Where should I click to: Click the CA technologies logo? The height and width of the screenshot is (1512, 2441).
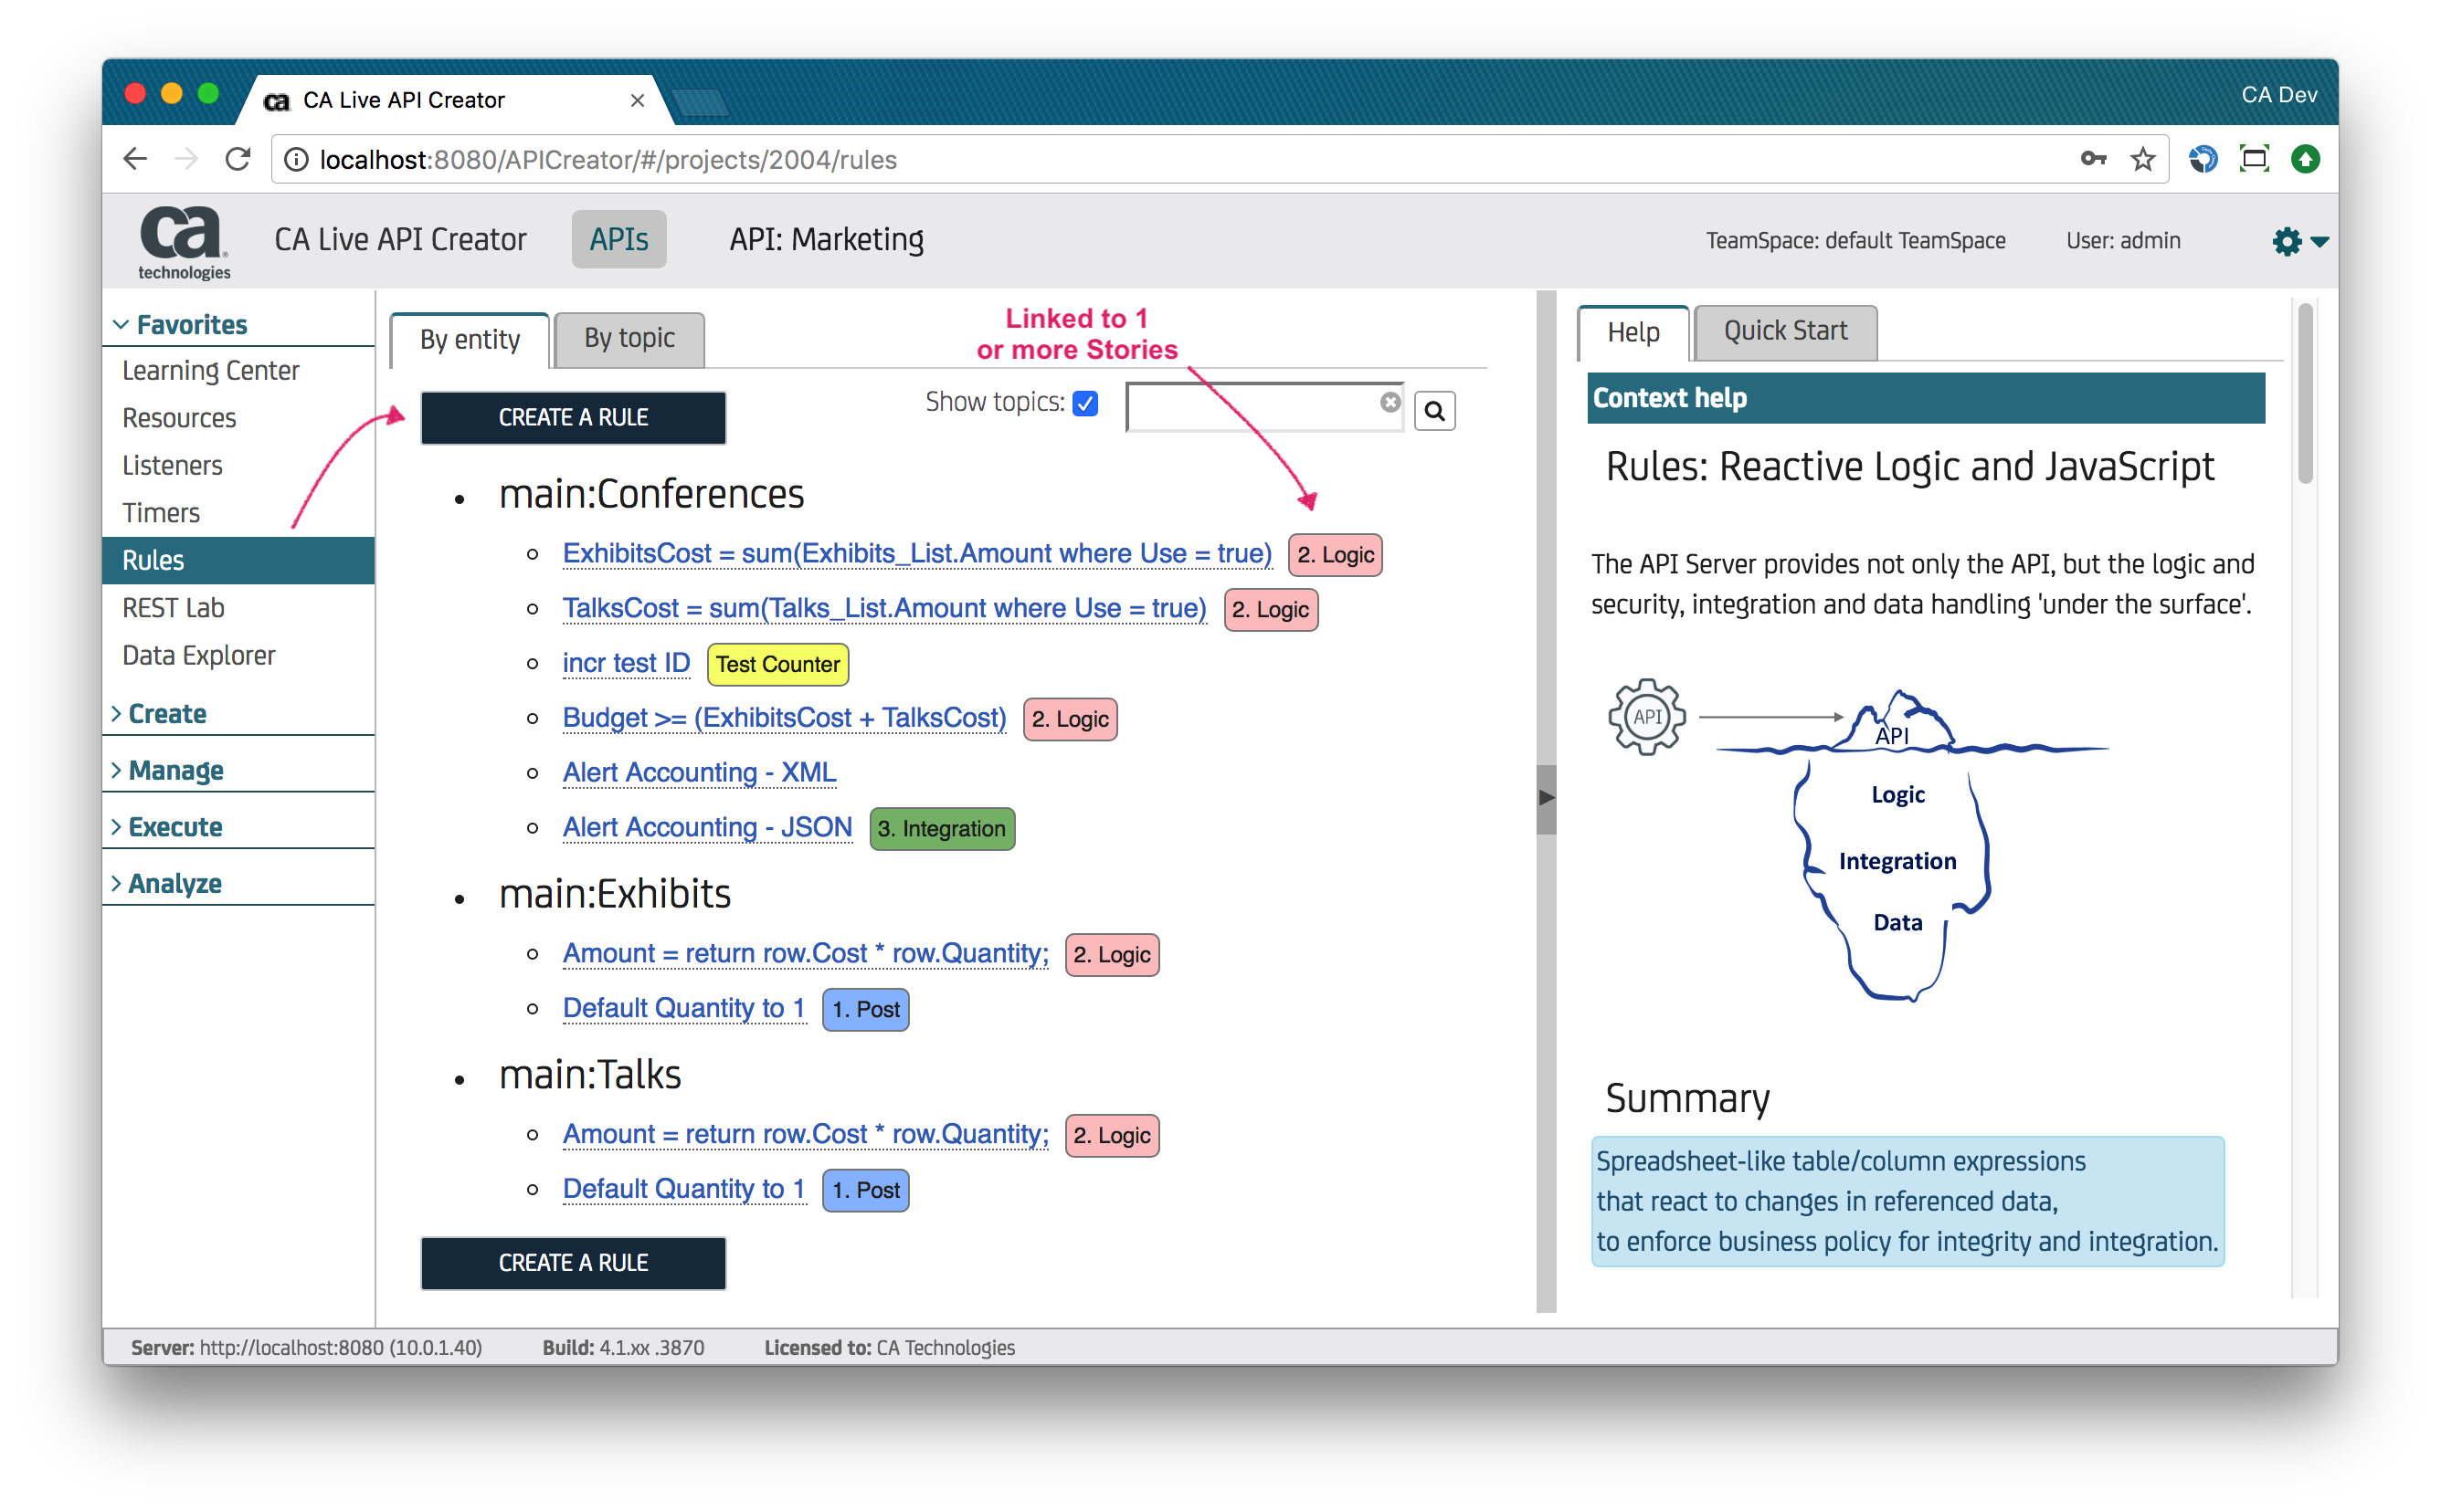183,241
